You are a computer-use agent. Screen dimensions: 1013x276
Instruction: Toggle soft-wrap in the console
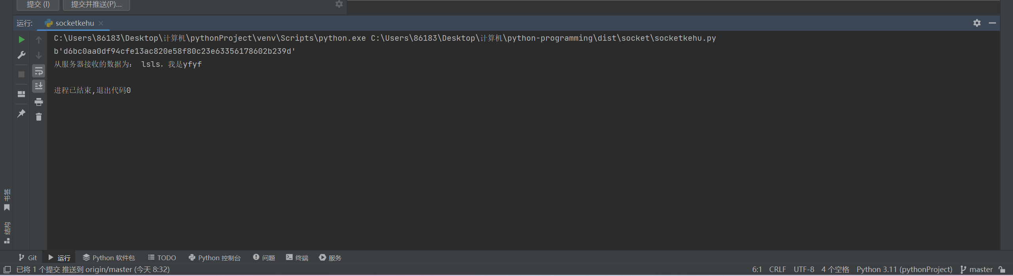click(38, 71)
